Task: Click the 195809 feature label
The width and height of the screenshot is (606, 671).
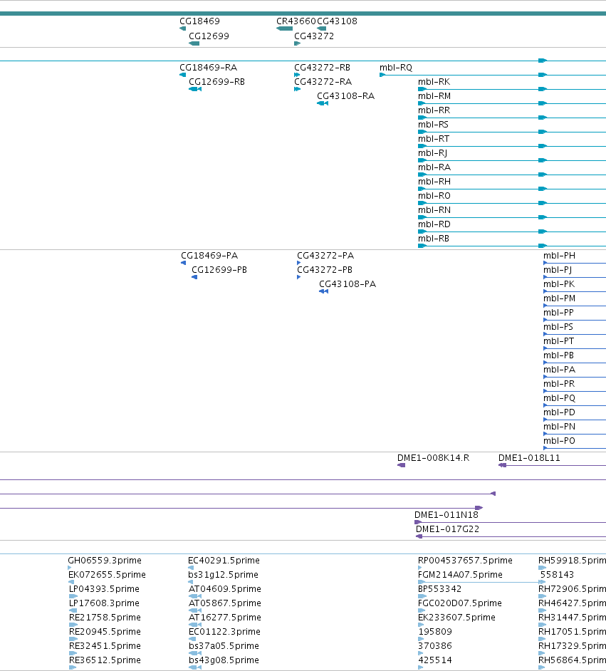Action: pyautogui.click(x=435, y=632)
